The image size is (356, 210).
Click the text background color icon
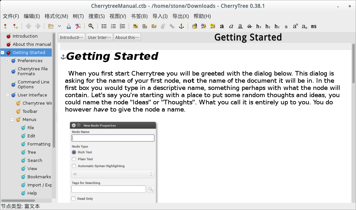click(213, 26)
